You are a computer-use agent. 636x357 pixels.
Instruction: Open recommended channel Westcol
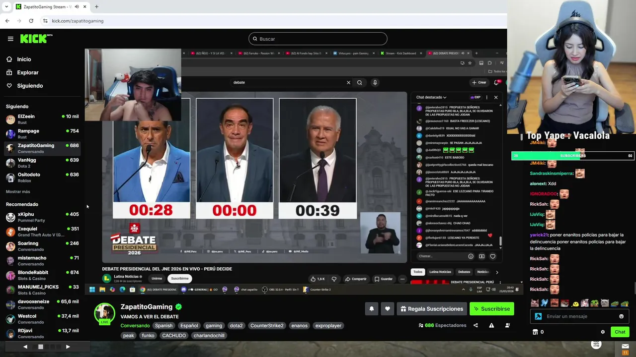42,319
